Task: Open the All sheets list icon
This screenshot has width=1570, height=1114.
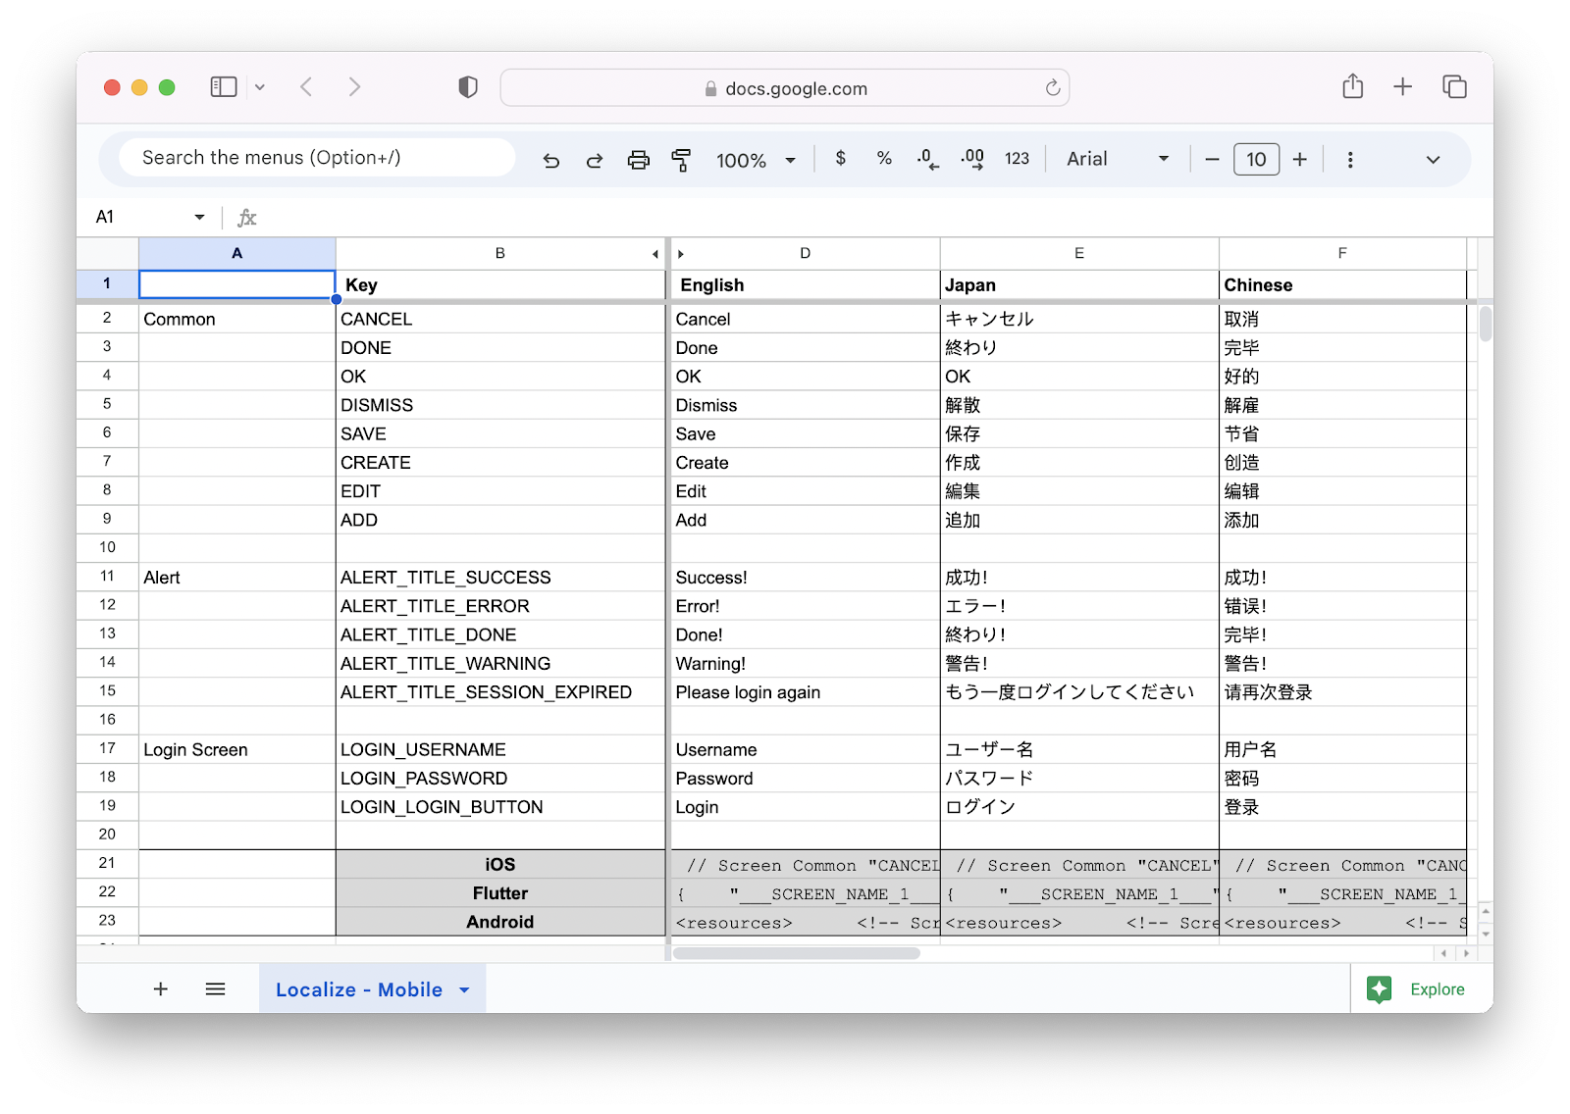Action: coord(216,988)
